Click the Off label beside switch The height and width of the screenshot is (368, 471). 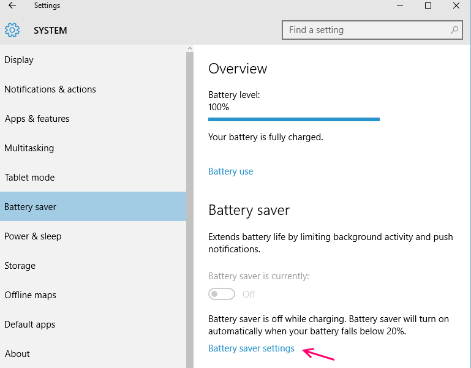(249, 294)
